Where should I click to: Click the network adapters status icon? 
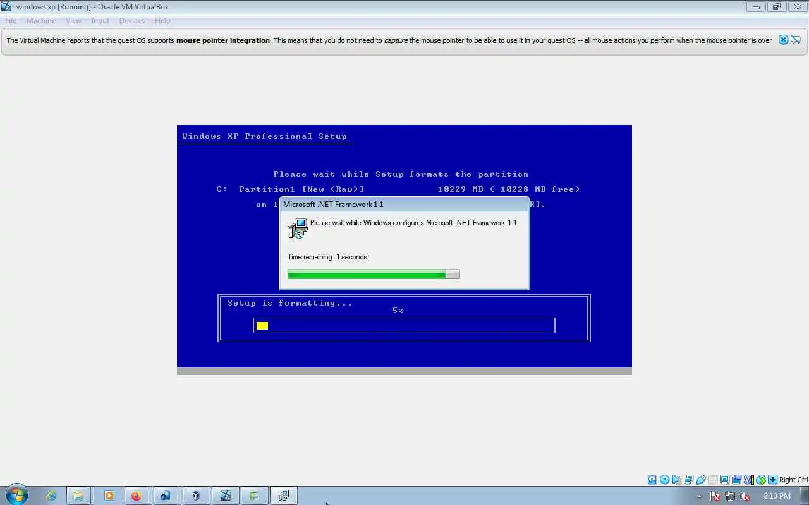pos(688,480)
